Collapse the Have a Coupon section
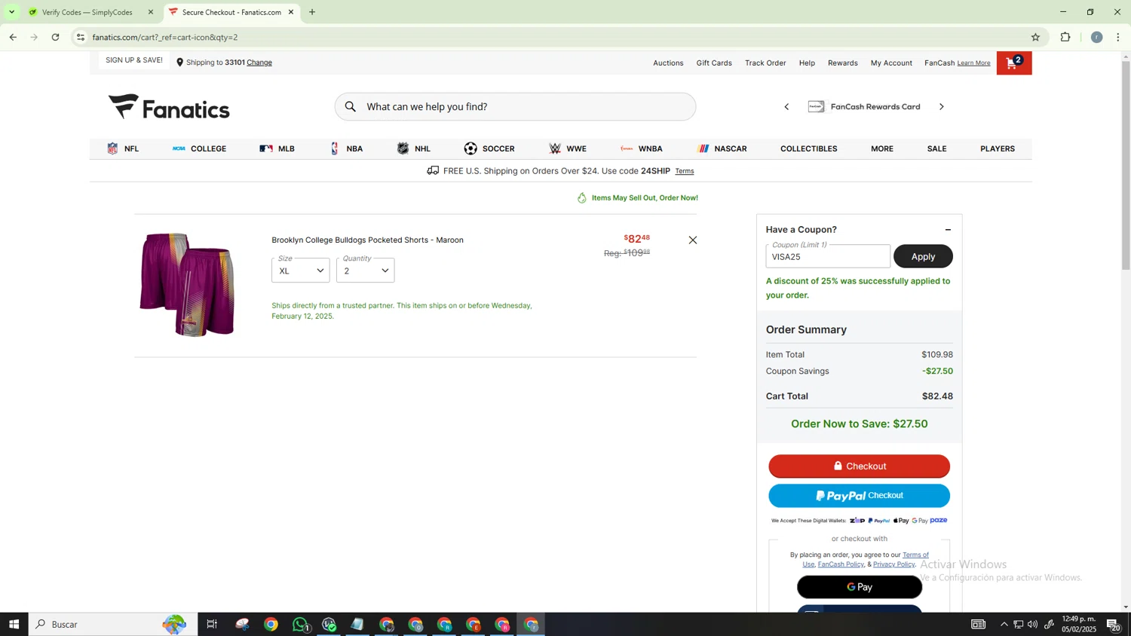The width and height of the screenshot is (1131, 636). tap(948, 230)
